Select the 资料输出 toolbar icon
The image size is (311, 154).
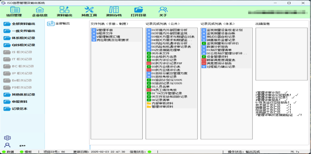click(64, 10)
